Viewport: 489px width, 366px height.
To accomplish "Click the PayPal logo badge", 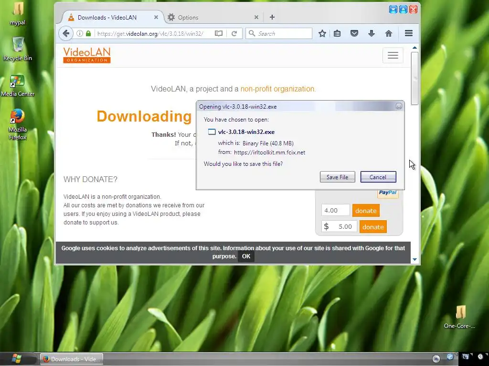I will tap(388, 193).
